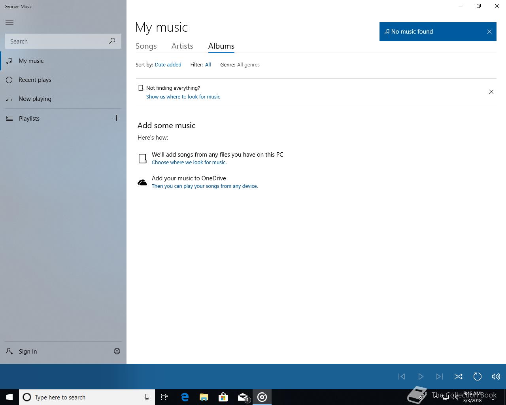Click Show us where to look for music
Image resolution: width=506 pixels, height=405 pixels.
click(x=183, y=97)
